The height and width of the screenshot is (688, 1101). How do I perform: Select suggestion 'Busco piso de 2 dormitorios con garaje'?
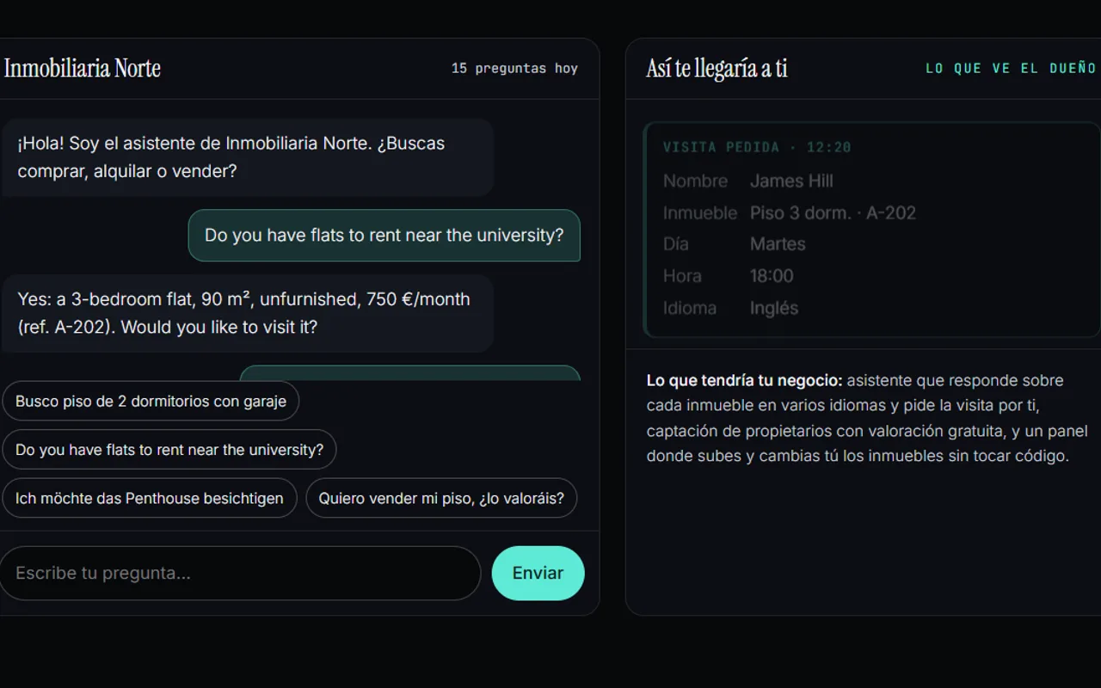click(x=151, y=401)
